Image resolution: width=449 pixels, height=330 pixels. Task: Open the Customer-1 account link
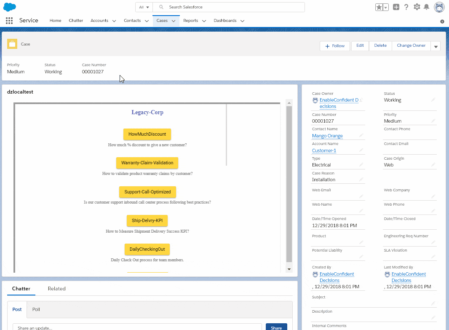323,150
